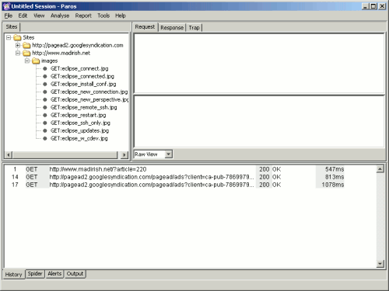Click inside the upper request header pane
This screenshot has height=291, width=389.
click(x=259, y=64)
